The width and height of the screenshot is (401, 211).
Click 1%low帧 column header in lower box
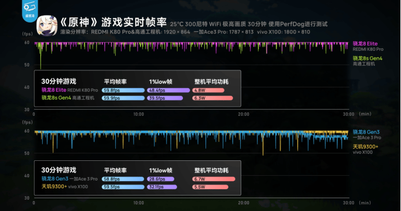161,170
